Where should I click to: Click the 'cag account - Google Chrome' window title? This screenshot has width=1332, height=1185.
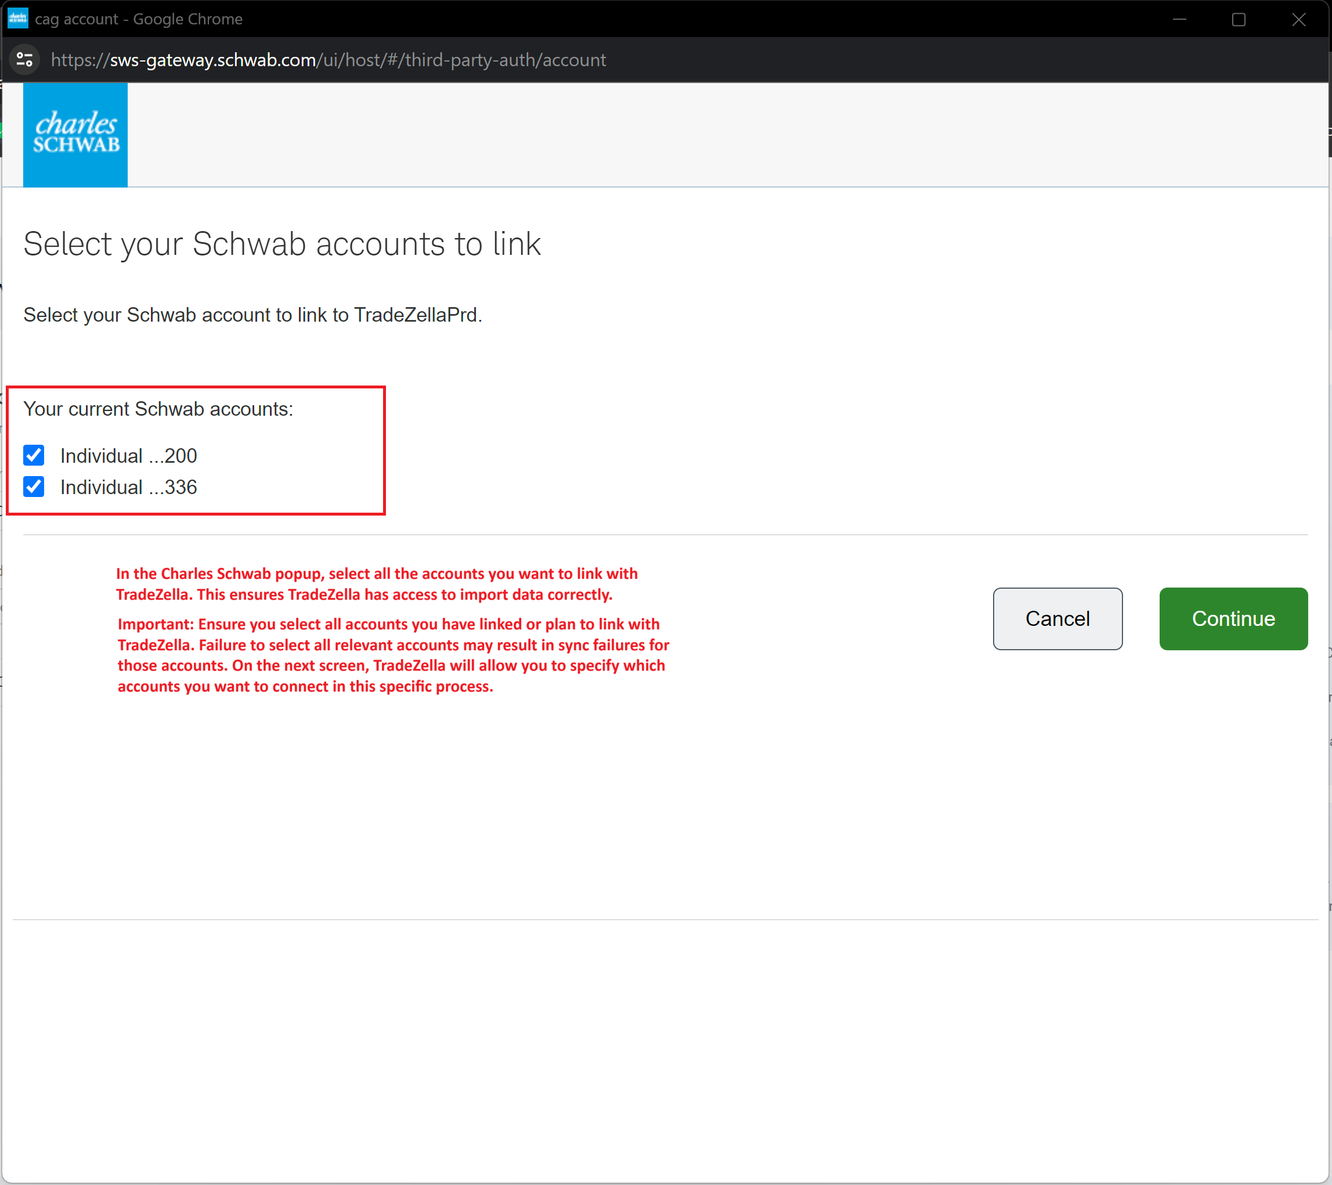pos(139,19)
